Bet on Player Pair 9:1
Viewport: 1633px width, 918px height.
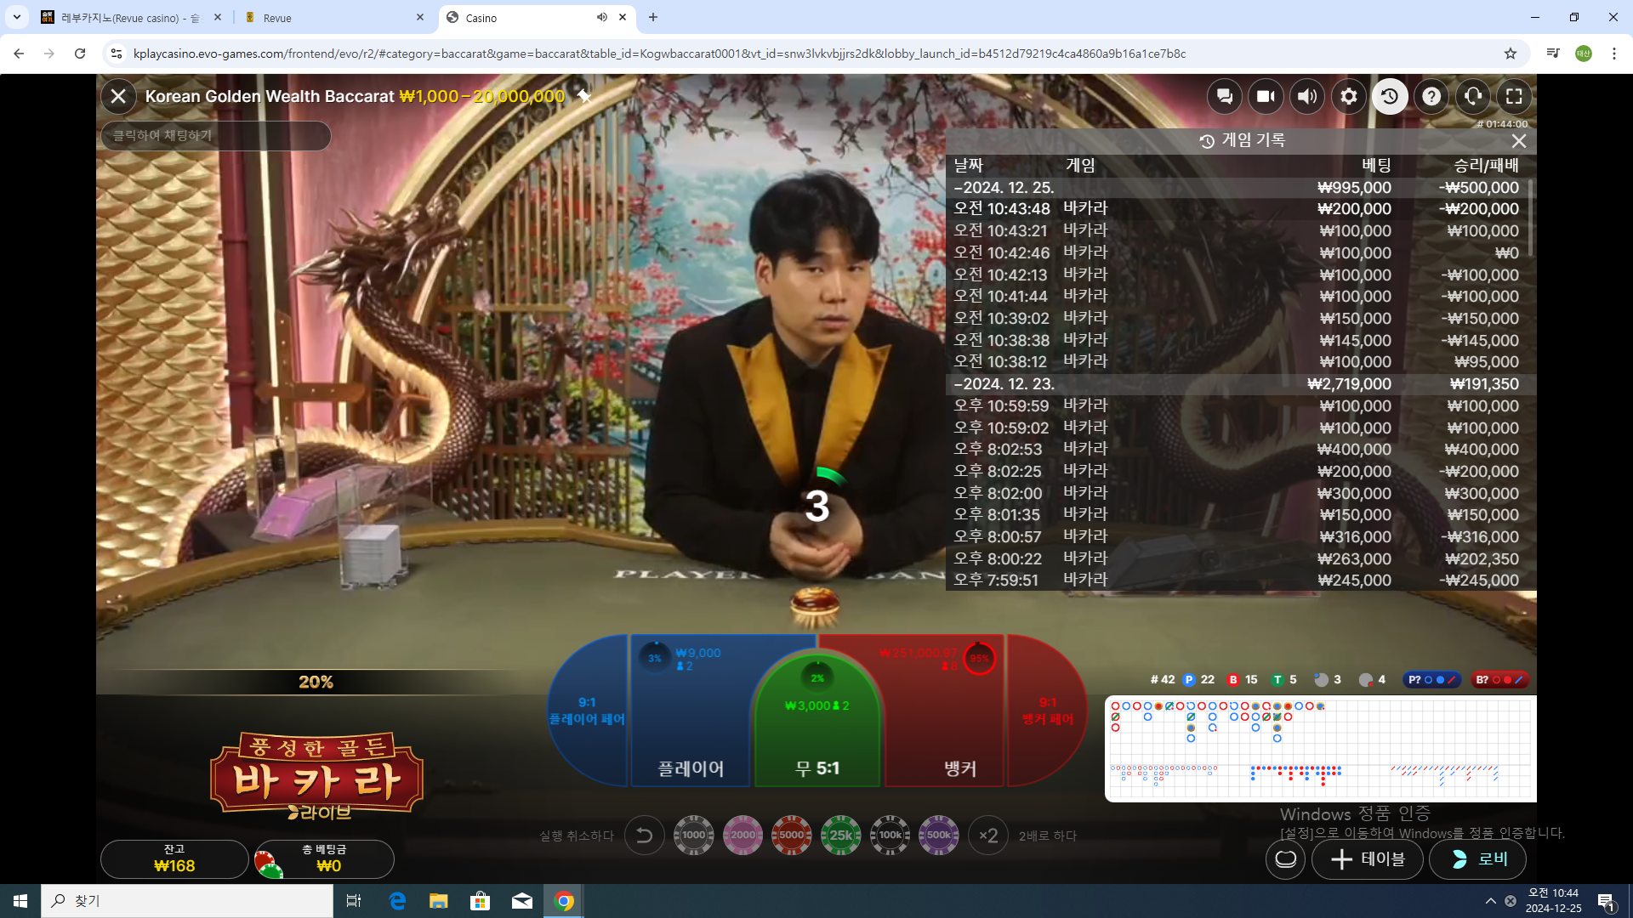point(587,711)
